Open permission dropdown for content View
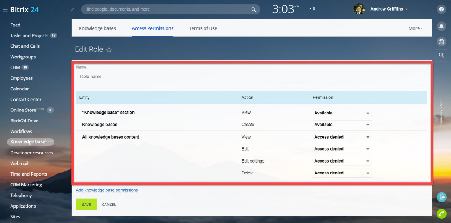Image resolution: width=451 pixels, height=223 pixels. 342,137
